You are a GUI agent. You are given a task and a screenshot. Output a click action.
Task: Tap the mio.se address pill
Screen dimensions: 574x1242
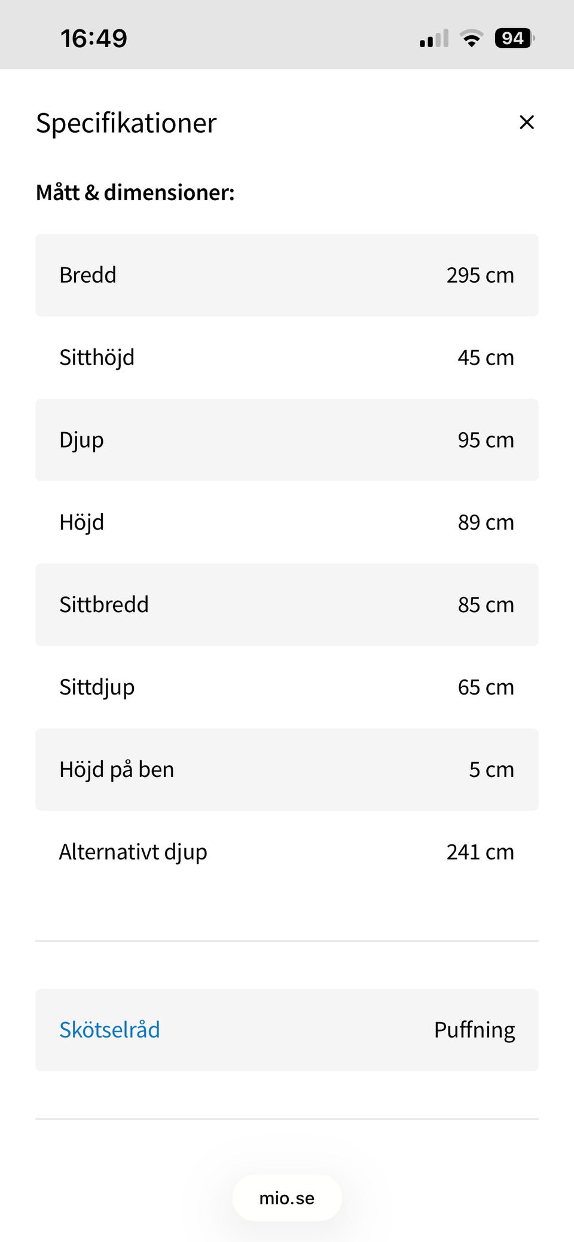coord(287,1198)
